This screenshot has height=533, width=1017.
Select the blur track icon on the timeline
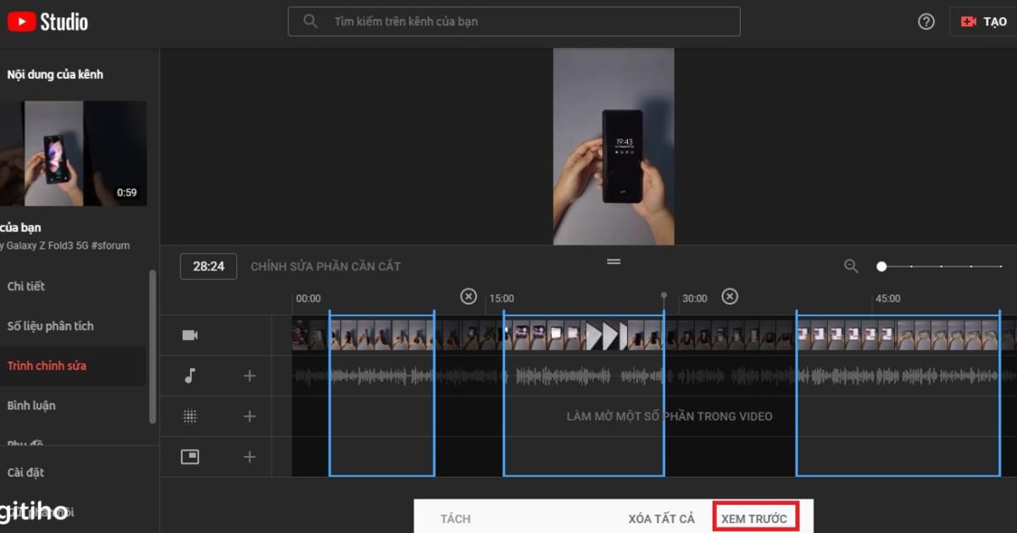191,415
